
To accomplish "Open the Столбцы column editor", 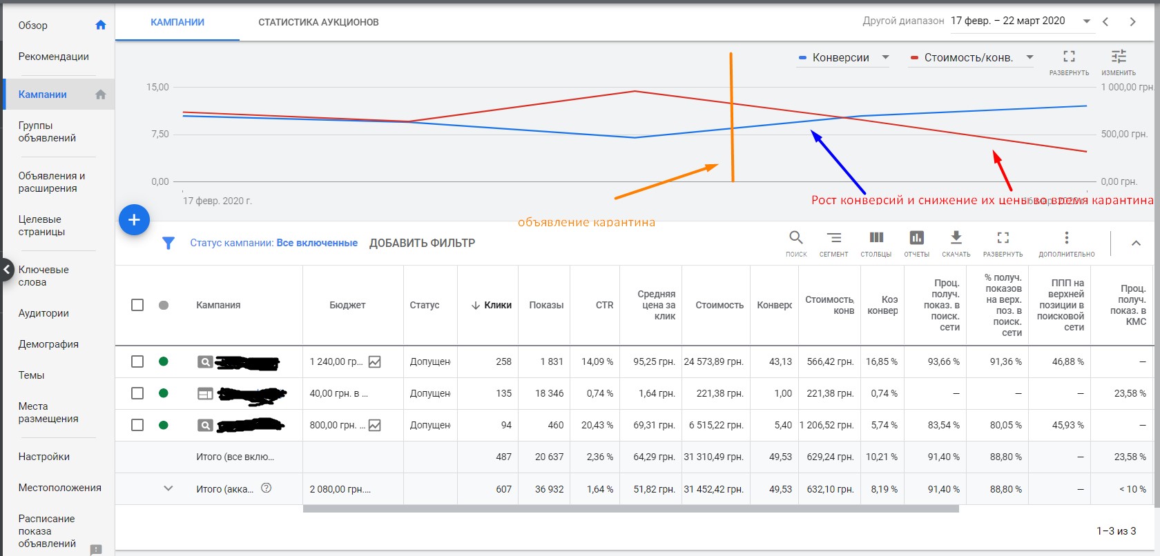I will 876,238.
